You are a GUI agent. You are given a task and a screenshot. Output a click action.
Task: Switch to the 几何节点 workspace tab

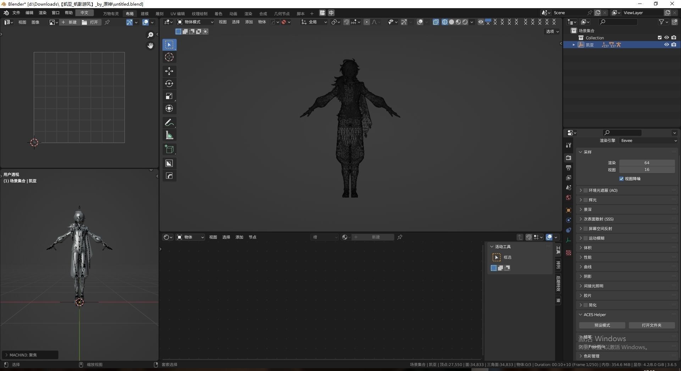[282, 13]
